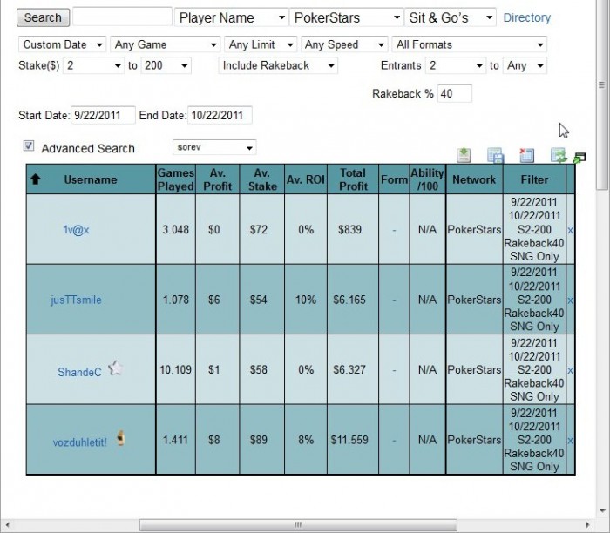Open the Custom Date dropdown
610x533 pixels.
[x=62, y=44]
